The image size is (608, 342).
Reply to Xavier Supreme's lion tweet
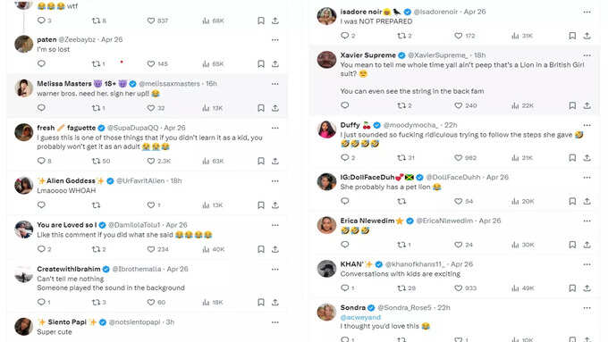pos(345,105)
